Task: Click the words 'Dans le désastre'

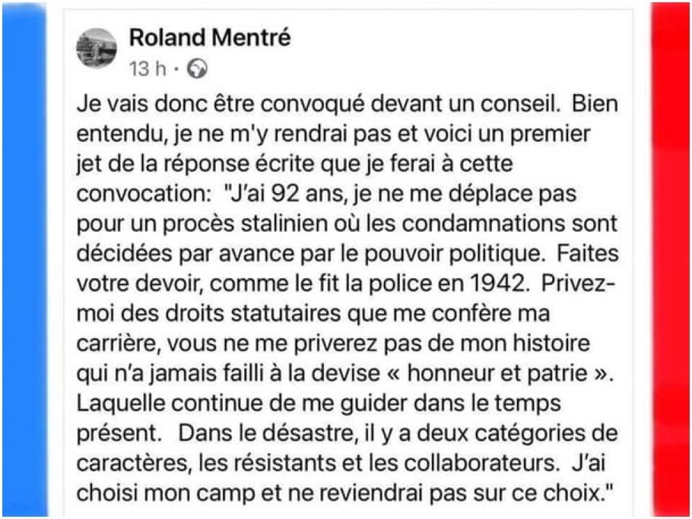Action: [x=266, y=433]
